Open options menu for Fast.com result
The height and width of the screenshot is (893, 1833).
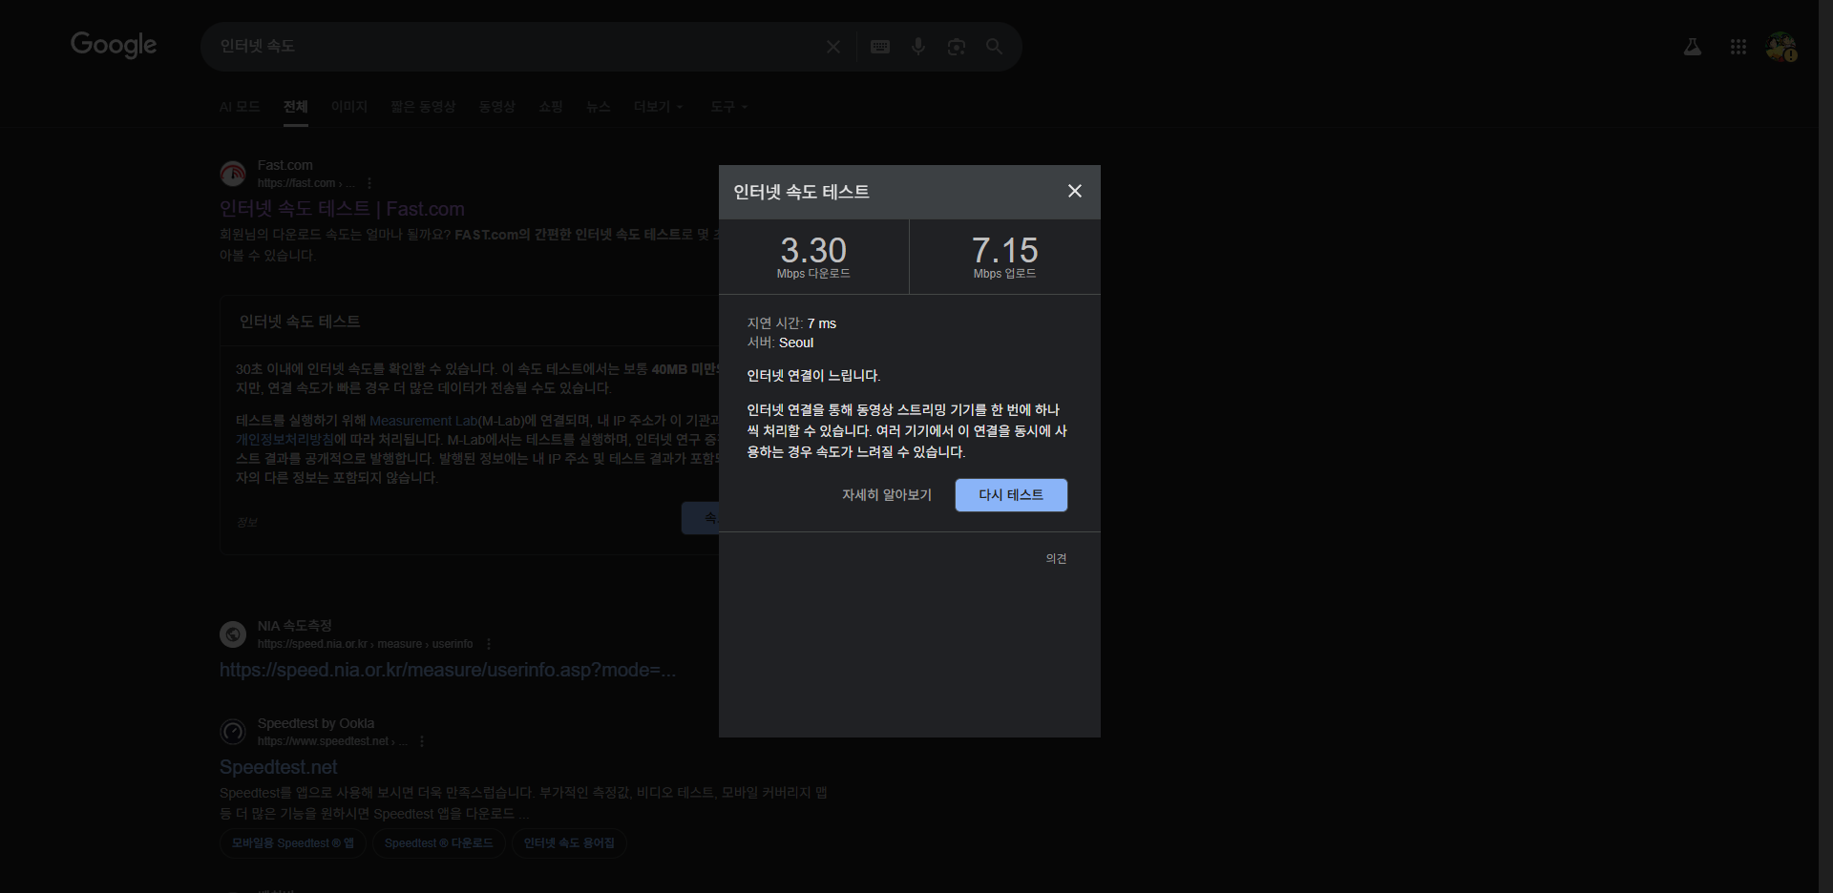tap(369, 183)
